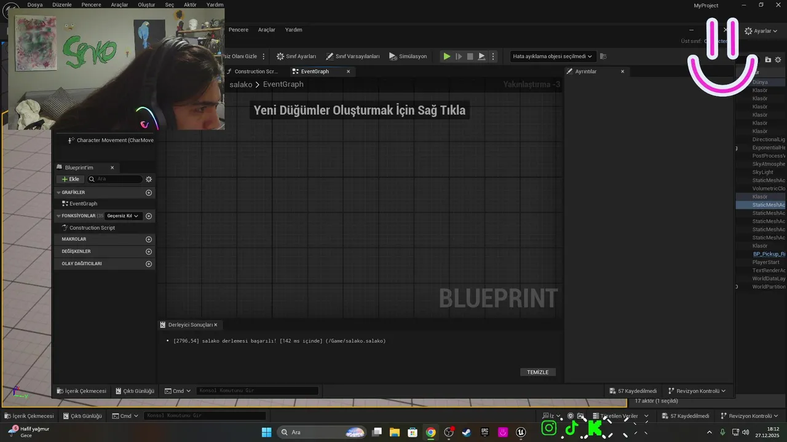
Task: Click the Windows Start button
Action: coord(266,432)
